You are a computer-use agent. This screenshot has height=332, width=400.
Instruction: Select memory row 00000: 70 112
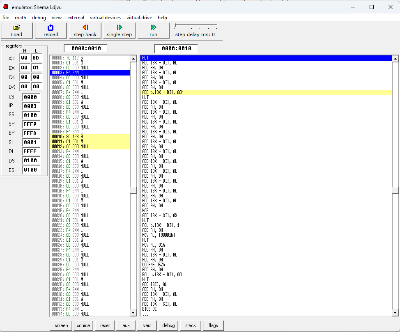click(90, 58)
